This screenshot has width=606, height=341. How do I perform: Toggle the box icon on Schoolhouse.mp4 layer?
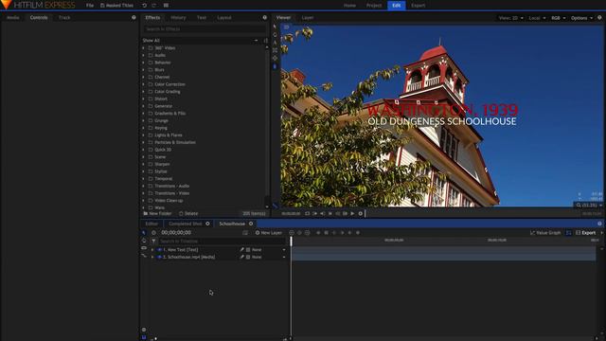[x=248, y=257]
